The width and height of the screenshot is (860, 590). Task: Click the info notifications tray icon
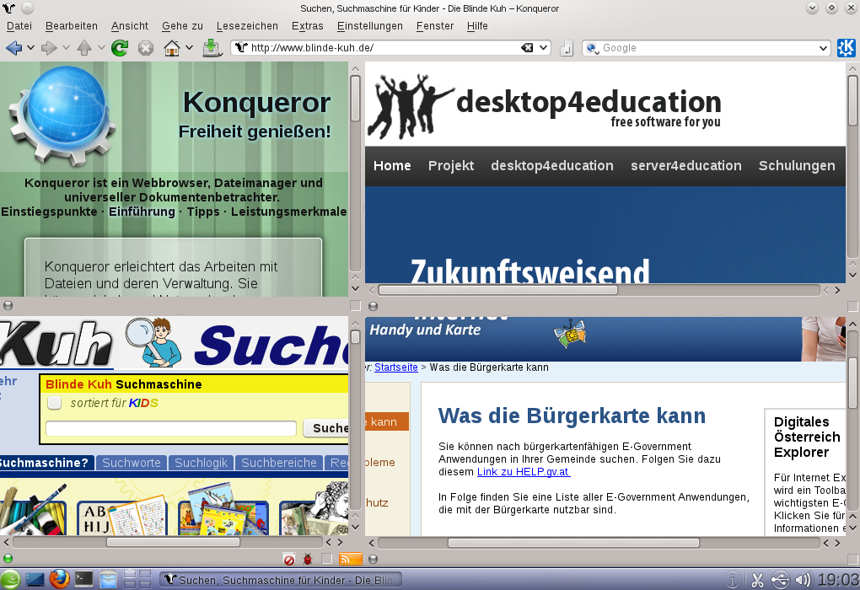click(x=732, y=580)
